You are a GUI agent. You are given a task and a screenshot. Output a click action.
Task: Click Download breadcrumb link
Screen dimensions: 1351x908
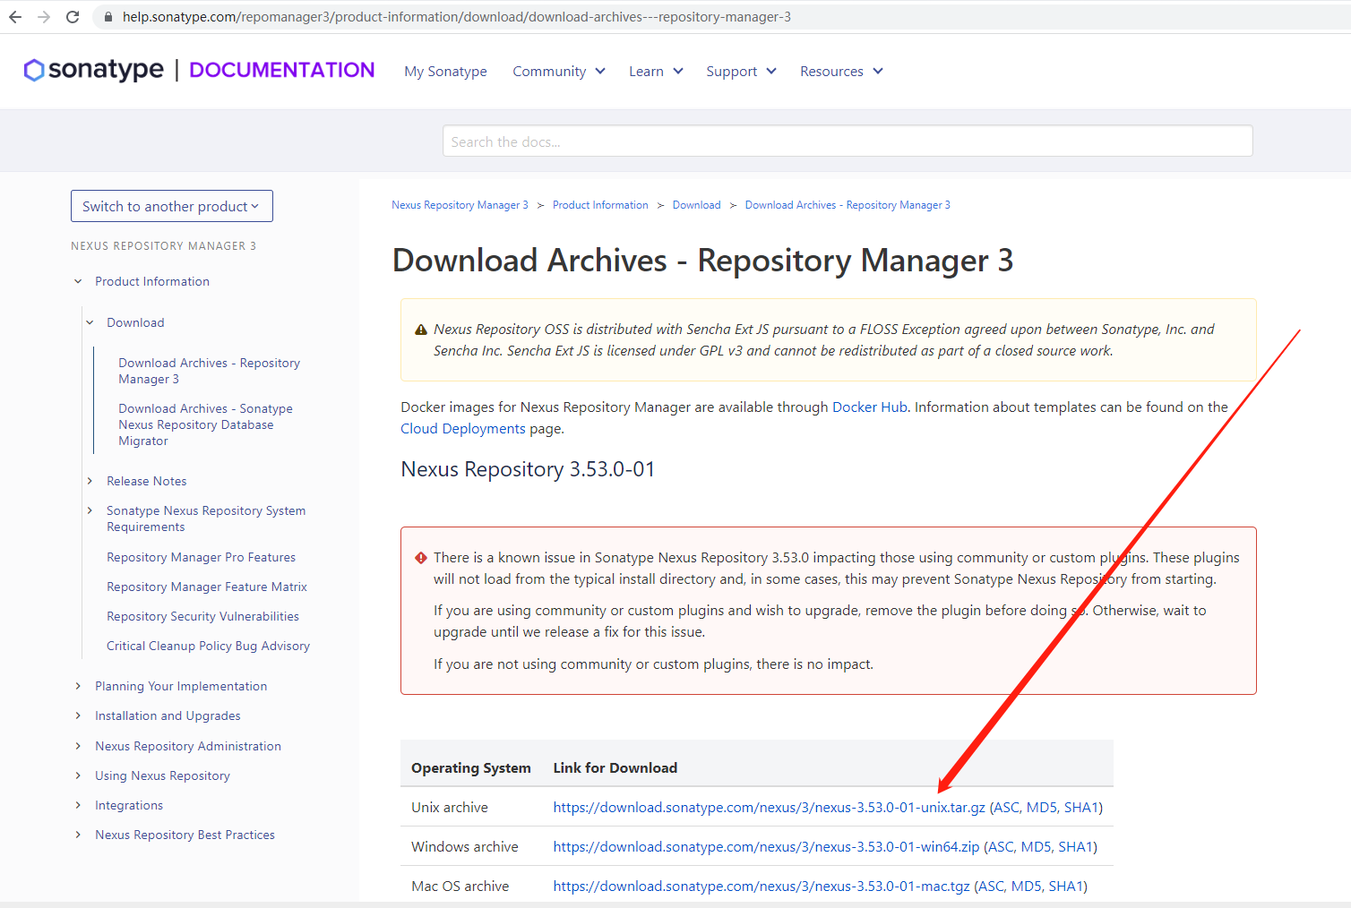[x=696, y=205]
